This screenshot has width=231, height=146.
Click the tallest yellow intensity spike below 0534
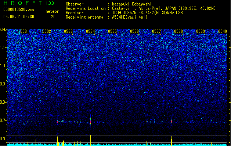91,140
